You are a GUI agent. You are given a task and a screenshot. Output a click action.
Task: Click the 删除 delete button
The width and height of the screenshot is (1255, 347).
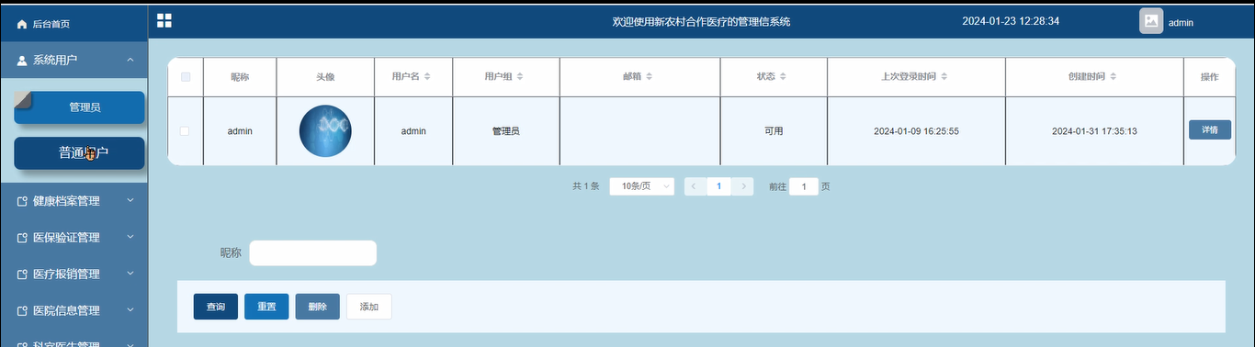(318, 307)
